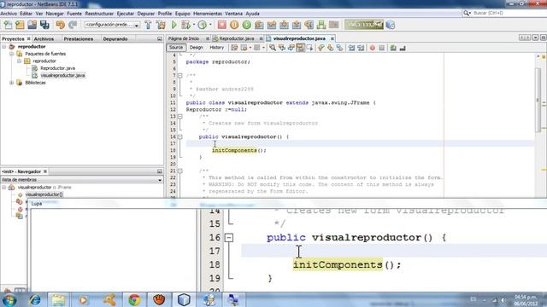Click Find Next Occurrence icon in editor
The height and width of the screenshot is (307, 547).
[291, 48]
